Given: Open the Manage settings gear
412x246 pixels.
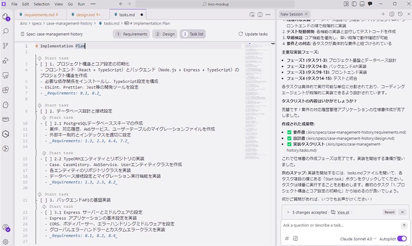Looking at the screenshot, I should (6, 242).
